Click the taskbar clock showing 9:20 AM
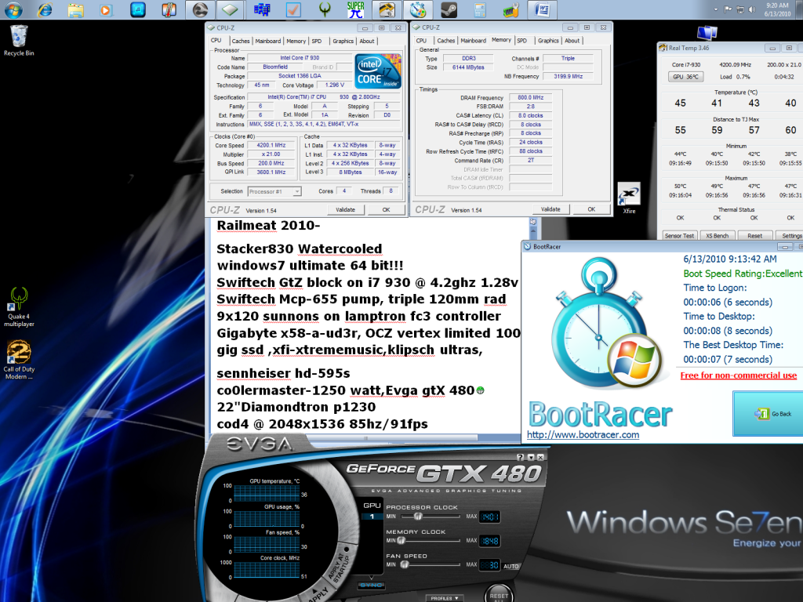 [x=777, y=9]
